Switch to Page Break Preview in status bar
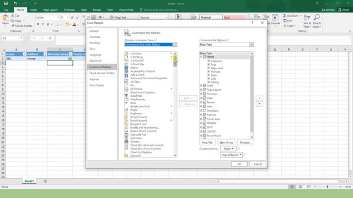The image size is (353, 198). [309, 187]
